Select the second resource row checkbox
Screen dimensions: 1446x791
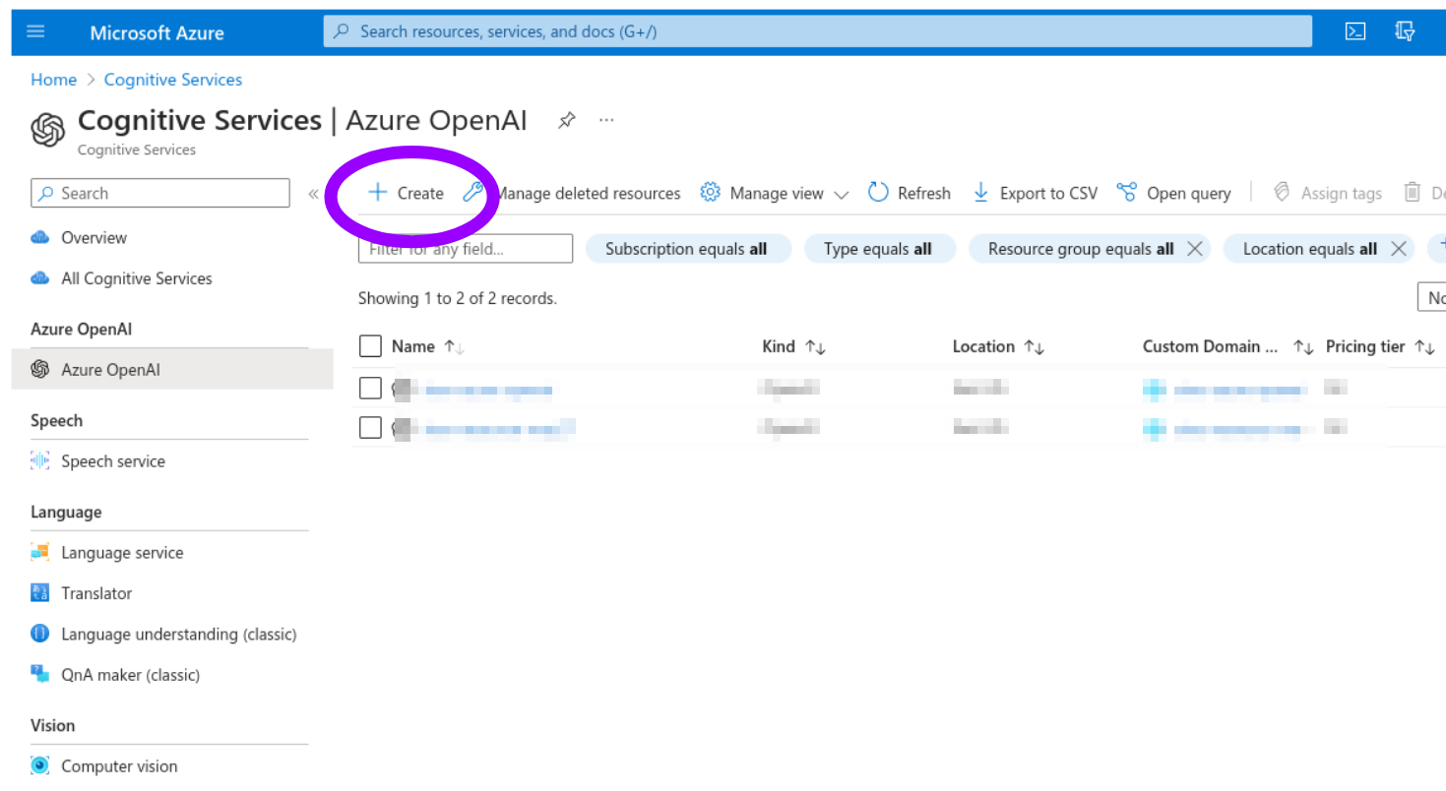click(370, 427)
